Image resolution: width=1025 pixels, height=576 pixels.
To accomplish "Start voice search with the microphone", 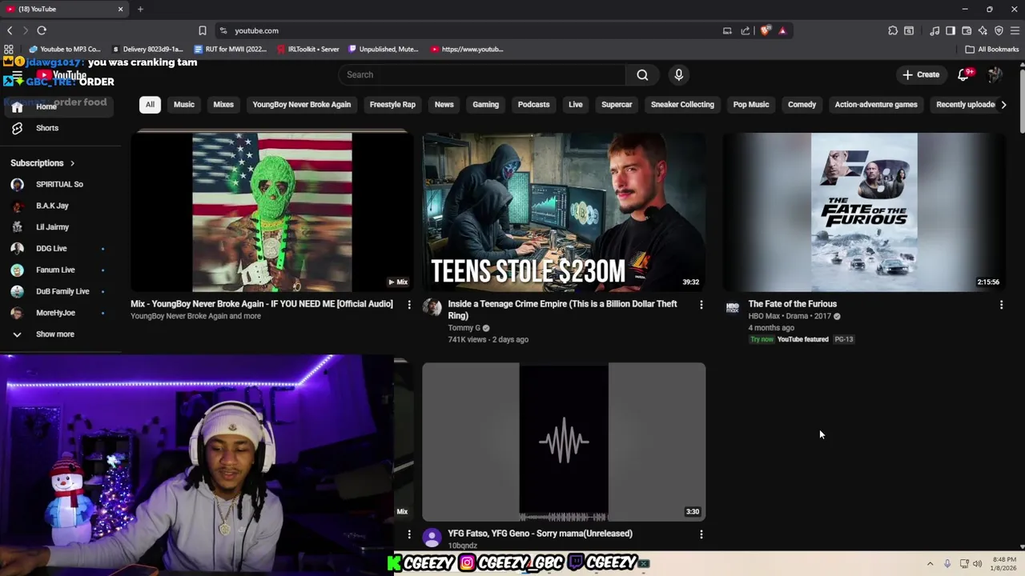I will [679, 74].
